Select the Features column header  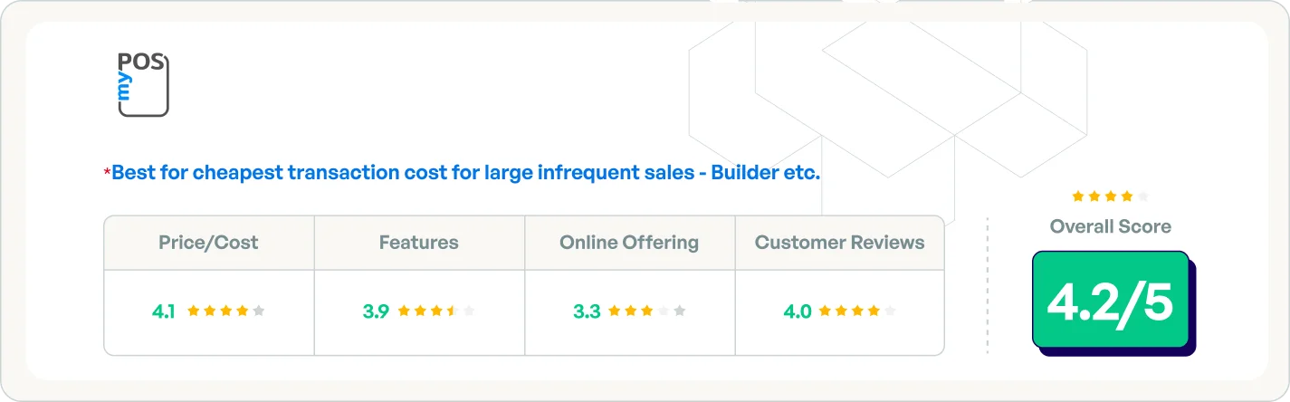418,243
